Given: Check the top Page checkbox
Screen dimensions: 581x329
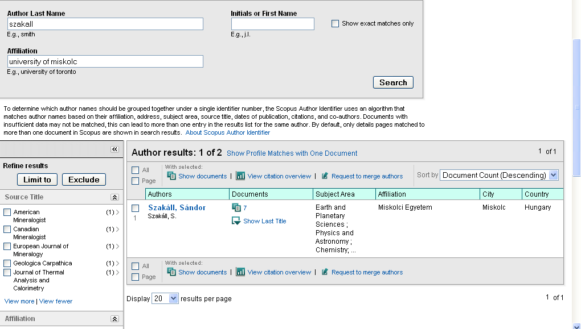Looking at the screenshot, I should pos(135,181).
